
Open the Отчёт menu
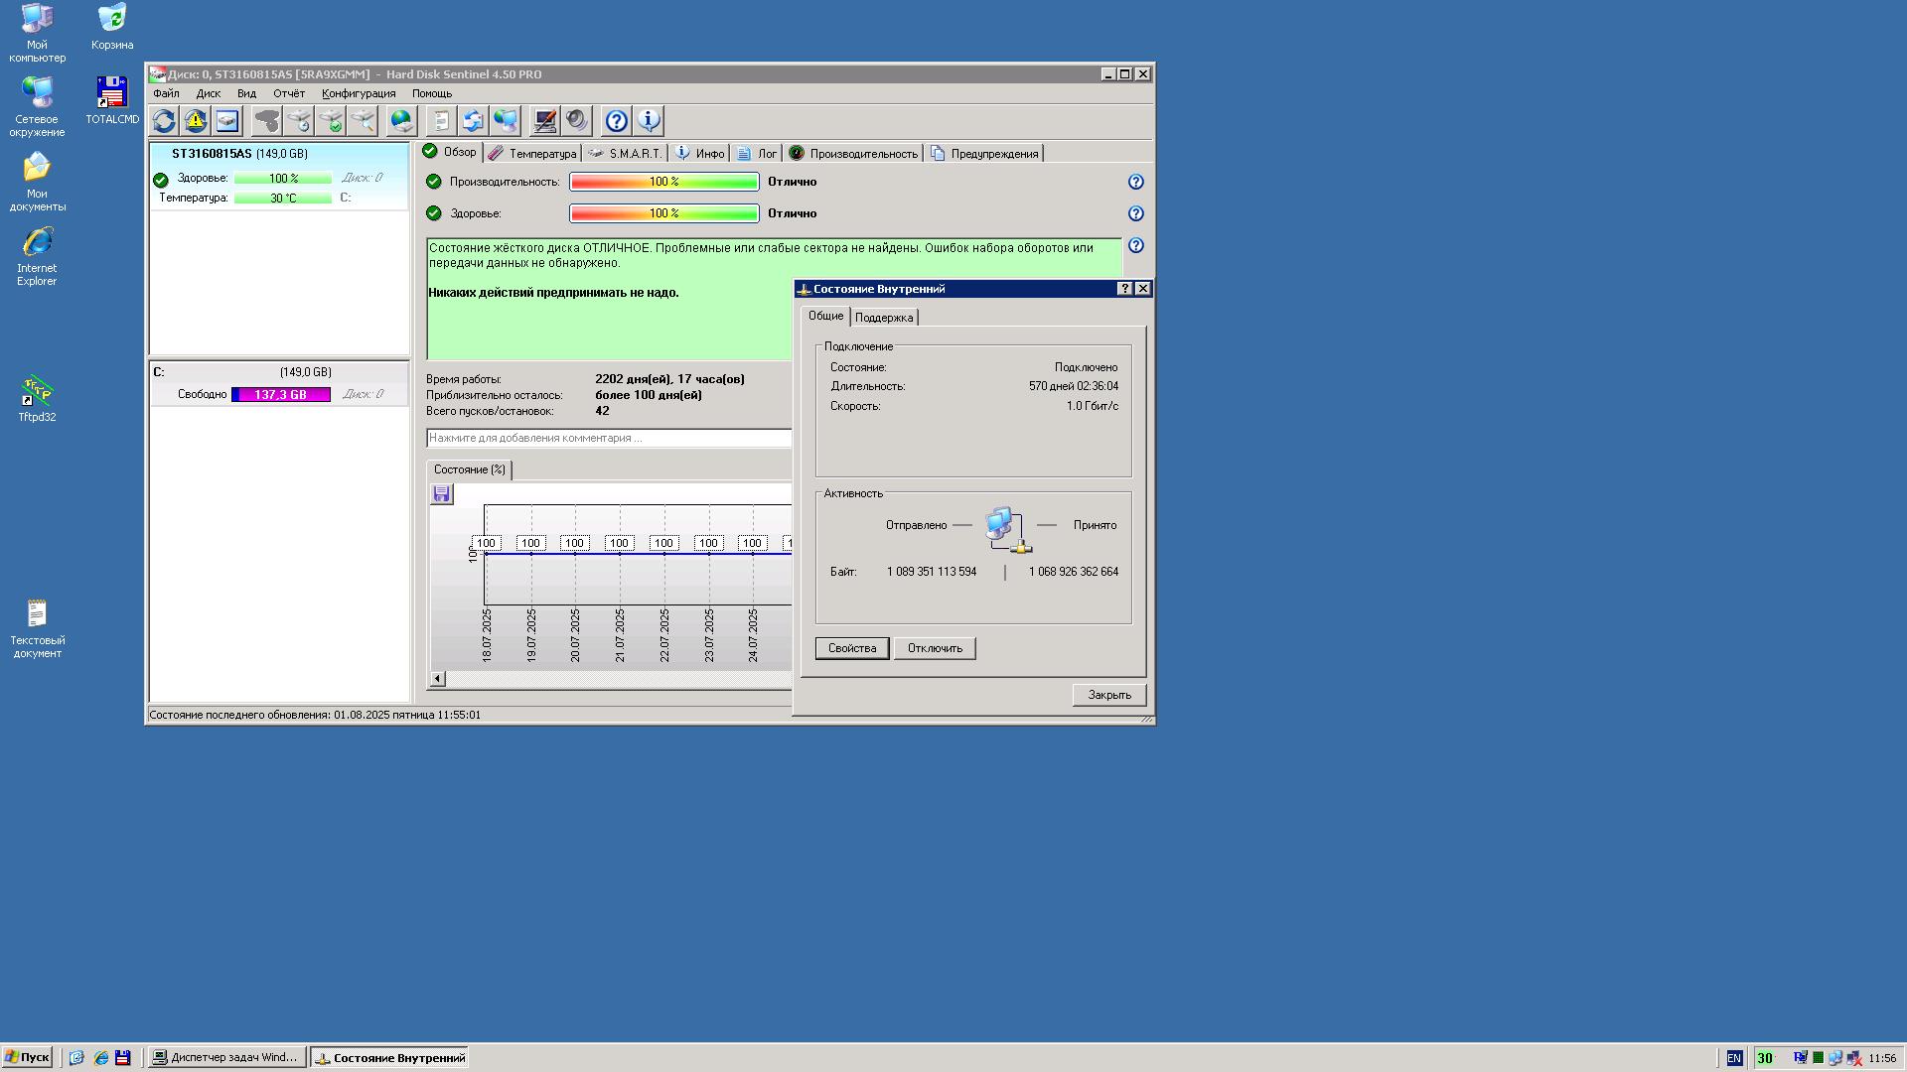coord(289,93)
